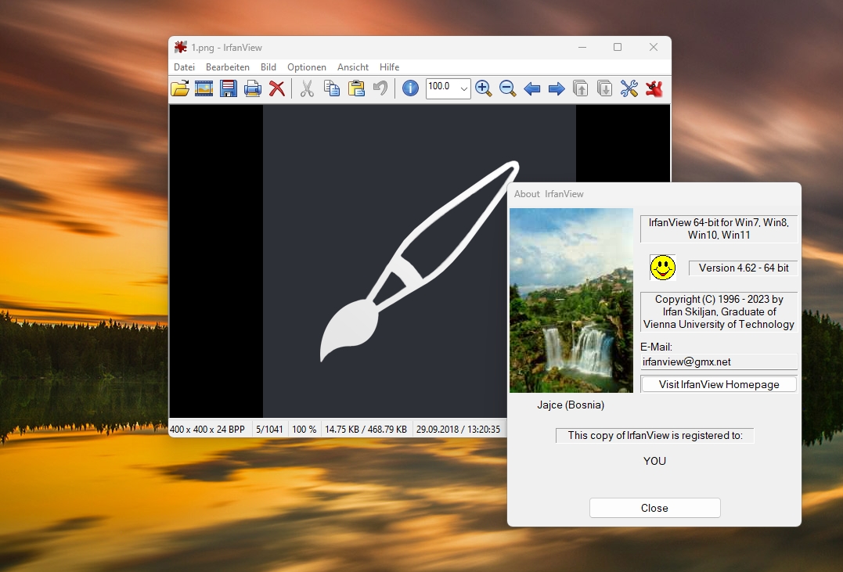The image size is (843, 572).
Task: Start slideshow using the filmstrip icon
Action: pos(204,88)
